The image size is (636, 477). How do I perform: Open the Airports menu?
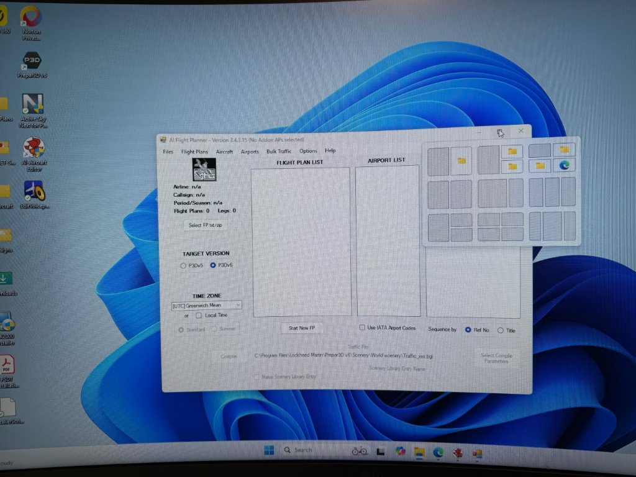pyautogui.click(x=250, y=152)
